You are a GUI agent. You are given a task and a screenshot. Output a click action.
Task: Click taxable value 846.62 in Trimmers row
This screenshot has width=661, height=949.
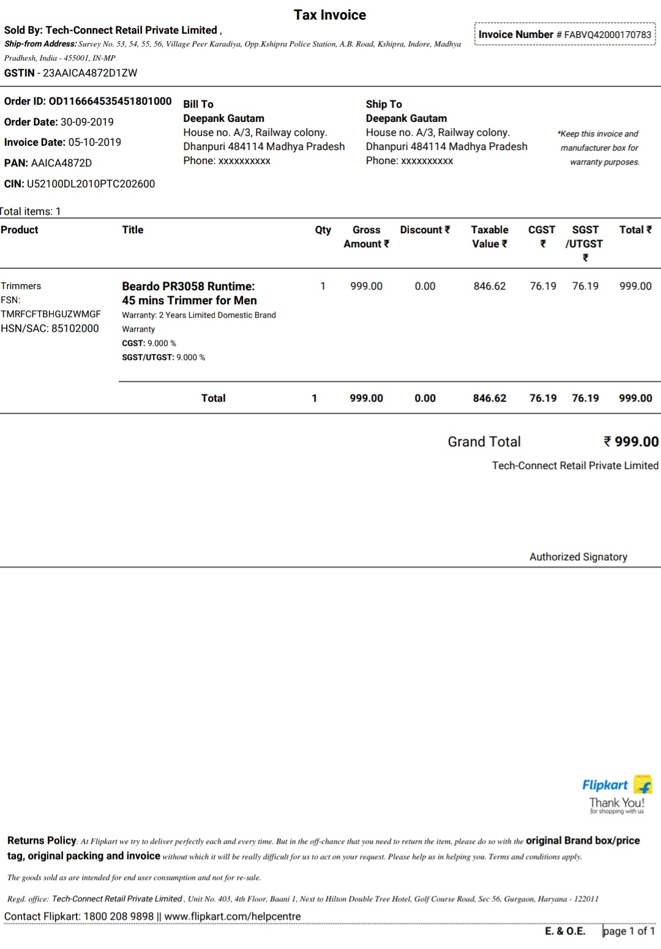490,286
